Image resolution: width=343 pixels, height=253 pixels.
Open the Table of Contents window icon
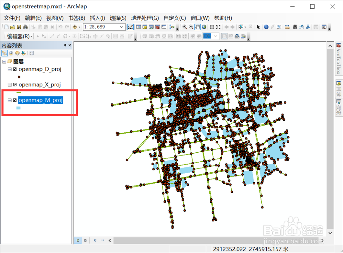(138, 27)
